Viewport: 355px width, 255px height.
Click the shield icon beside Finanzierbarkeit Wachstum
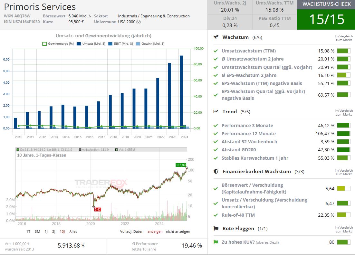tap(216, 172)
